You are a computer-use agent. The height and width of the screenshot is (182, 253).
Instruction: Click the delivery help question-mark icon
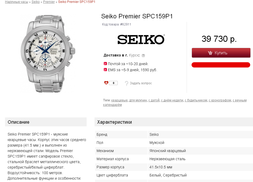click(143, 56)
